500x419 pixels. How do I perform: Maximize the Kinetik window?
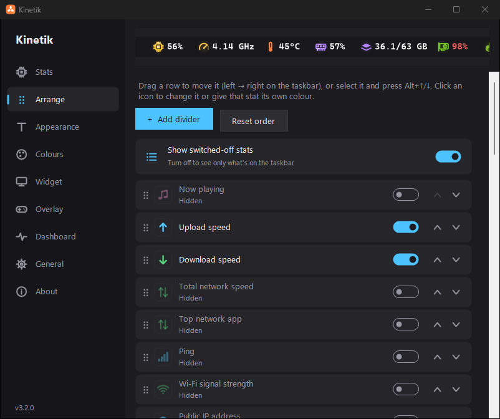tap(456, 9)
